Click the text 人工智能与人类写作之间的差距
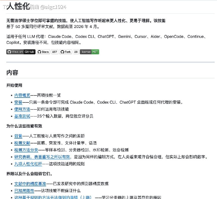This screenshot has height=199, width=217. coord(57,136)
